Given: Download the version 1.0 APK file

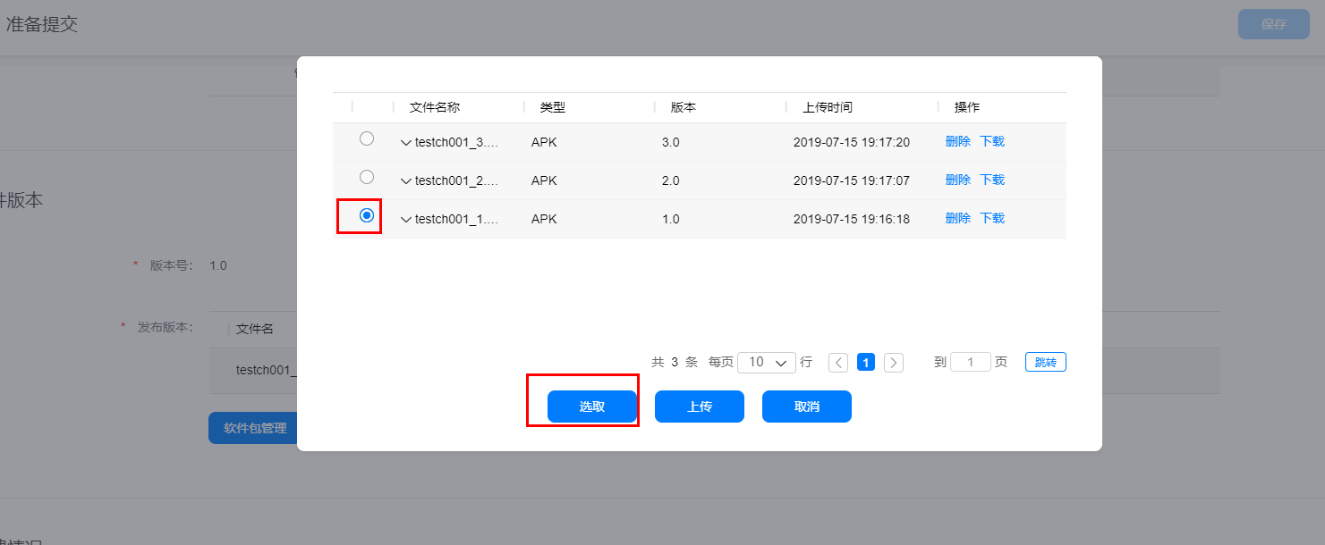Looking at the screenshot, I should pos(992,218).
